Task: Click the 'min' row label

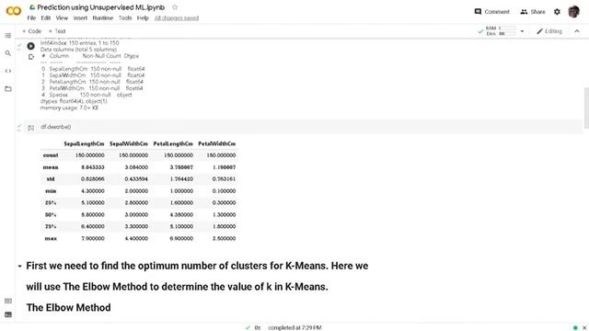Action: click(x=51, y=191)
